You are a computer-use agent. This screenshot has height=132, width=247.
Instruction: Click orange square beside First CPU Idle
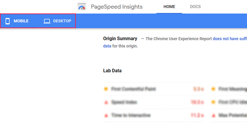coord(213,102)
